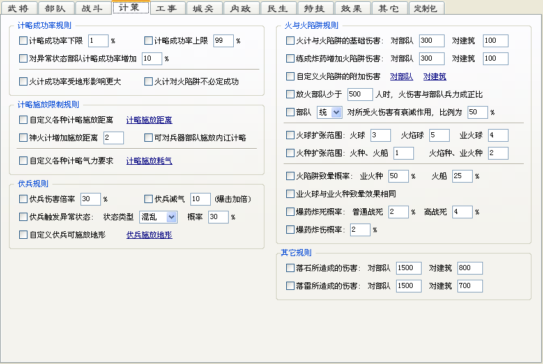This screenshot has width=543, height=364.
Task: Open the 部队 tab
Action: point(56,8)
